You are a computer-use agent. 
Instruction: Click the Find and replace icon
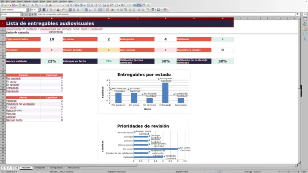click(x=67, y=5)
